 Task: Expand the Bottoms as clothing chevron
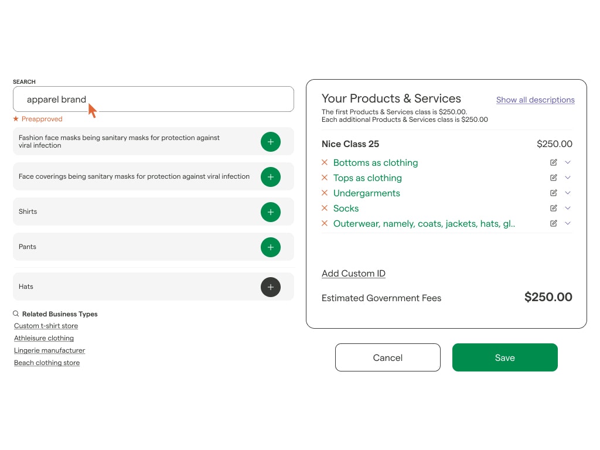click(x=568, y=162)
